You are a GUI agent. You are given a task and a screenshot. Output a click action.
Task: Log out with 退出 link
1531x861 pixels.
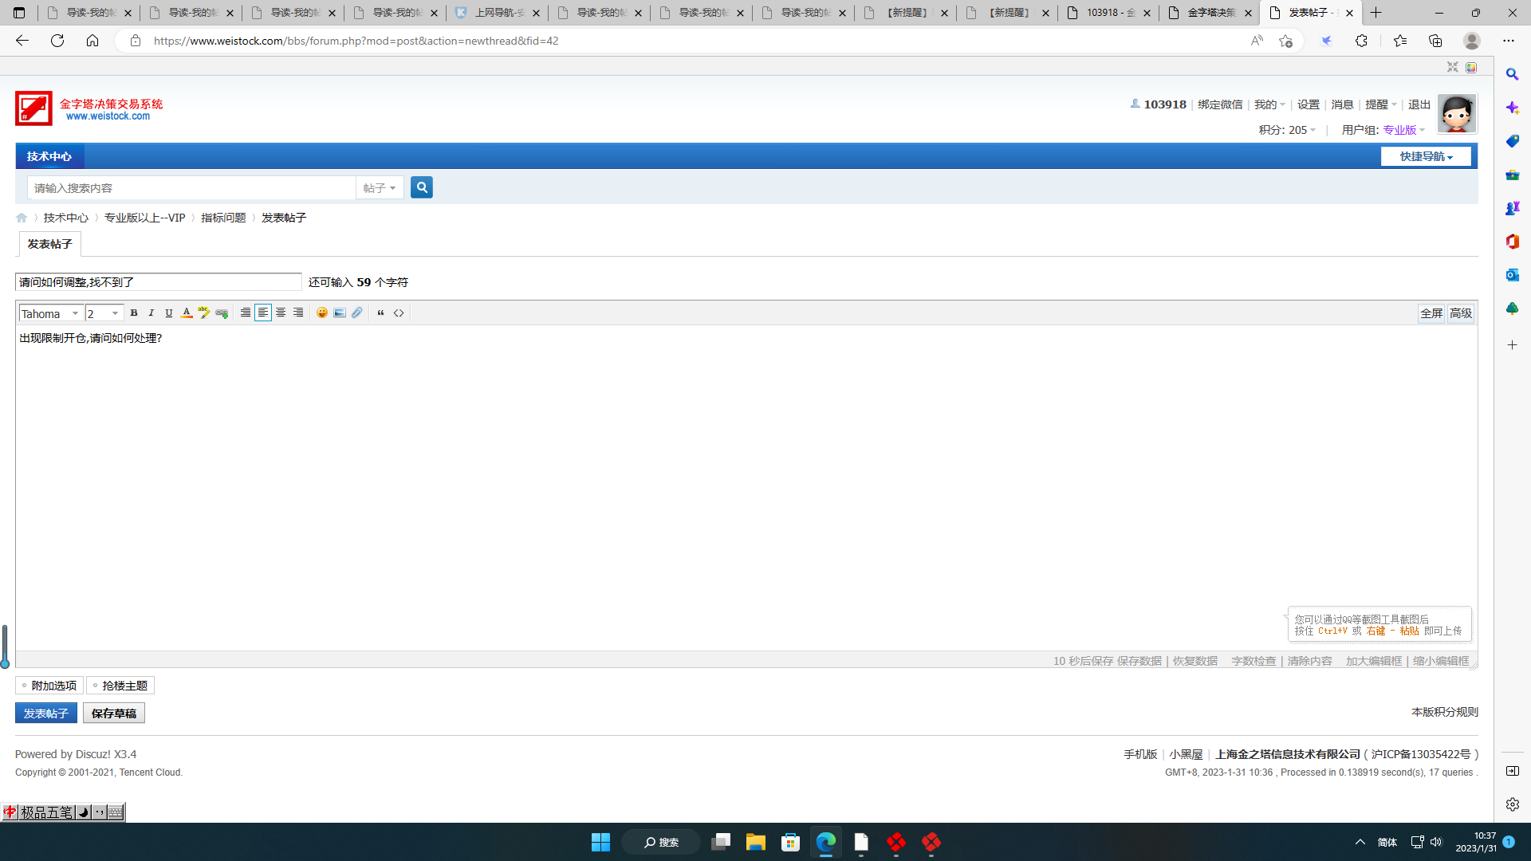pyautogui.click(x=1419, y=104)
